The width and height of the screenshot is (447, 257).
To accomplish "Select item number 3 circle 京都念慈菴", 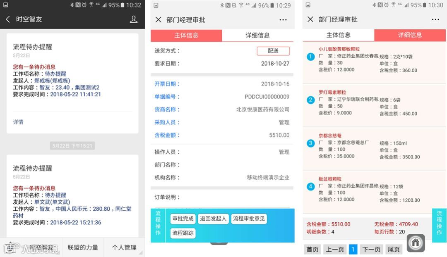I will [310, 143].
